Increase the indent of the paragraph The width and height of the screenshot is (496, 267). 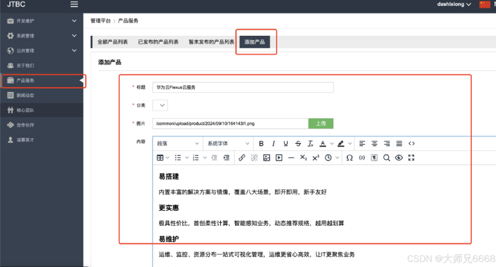click(226, 158)
